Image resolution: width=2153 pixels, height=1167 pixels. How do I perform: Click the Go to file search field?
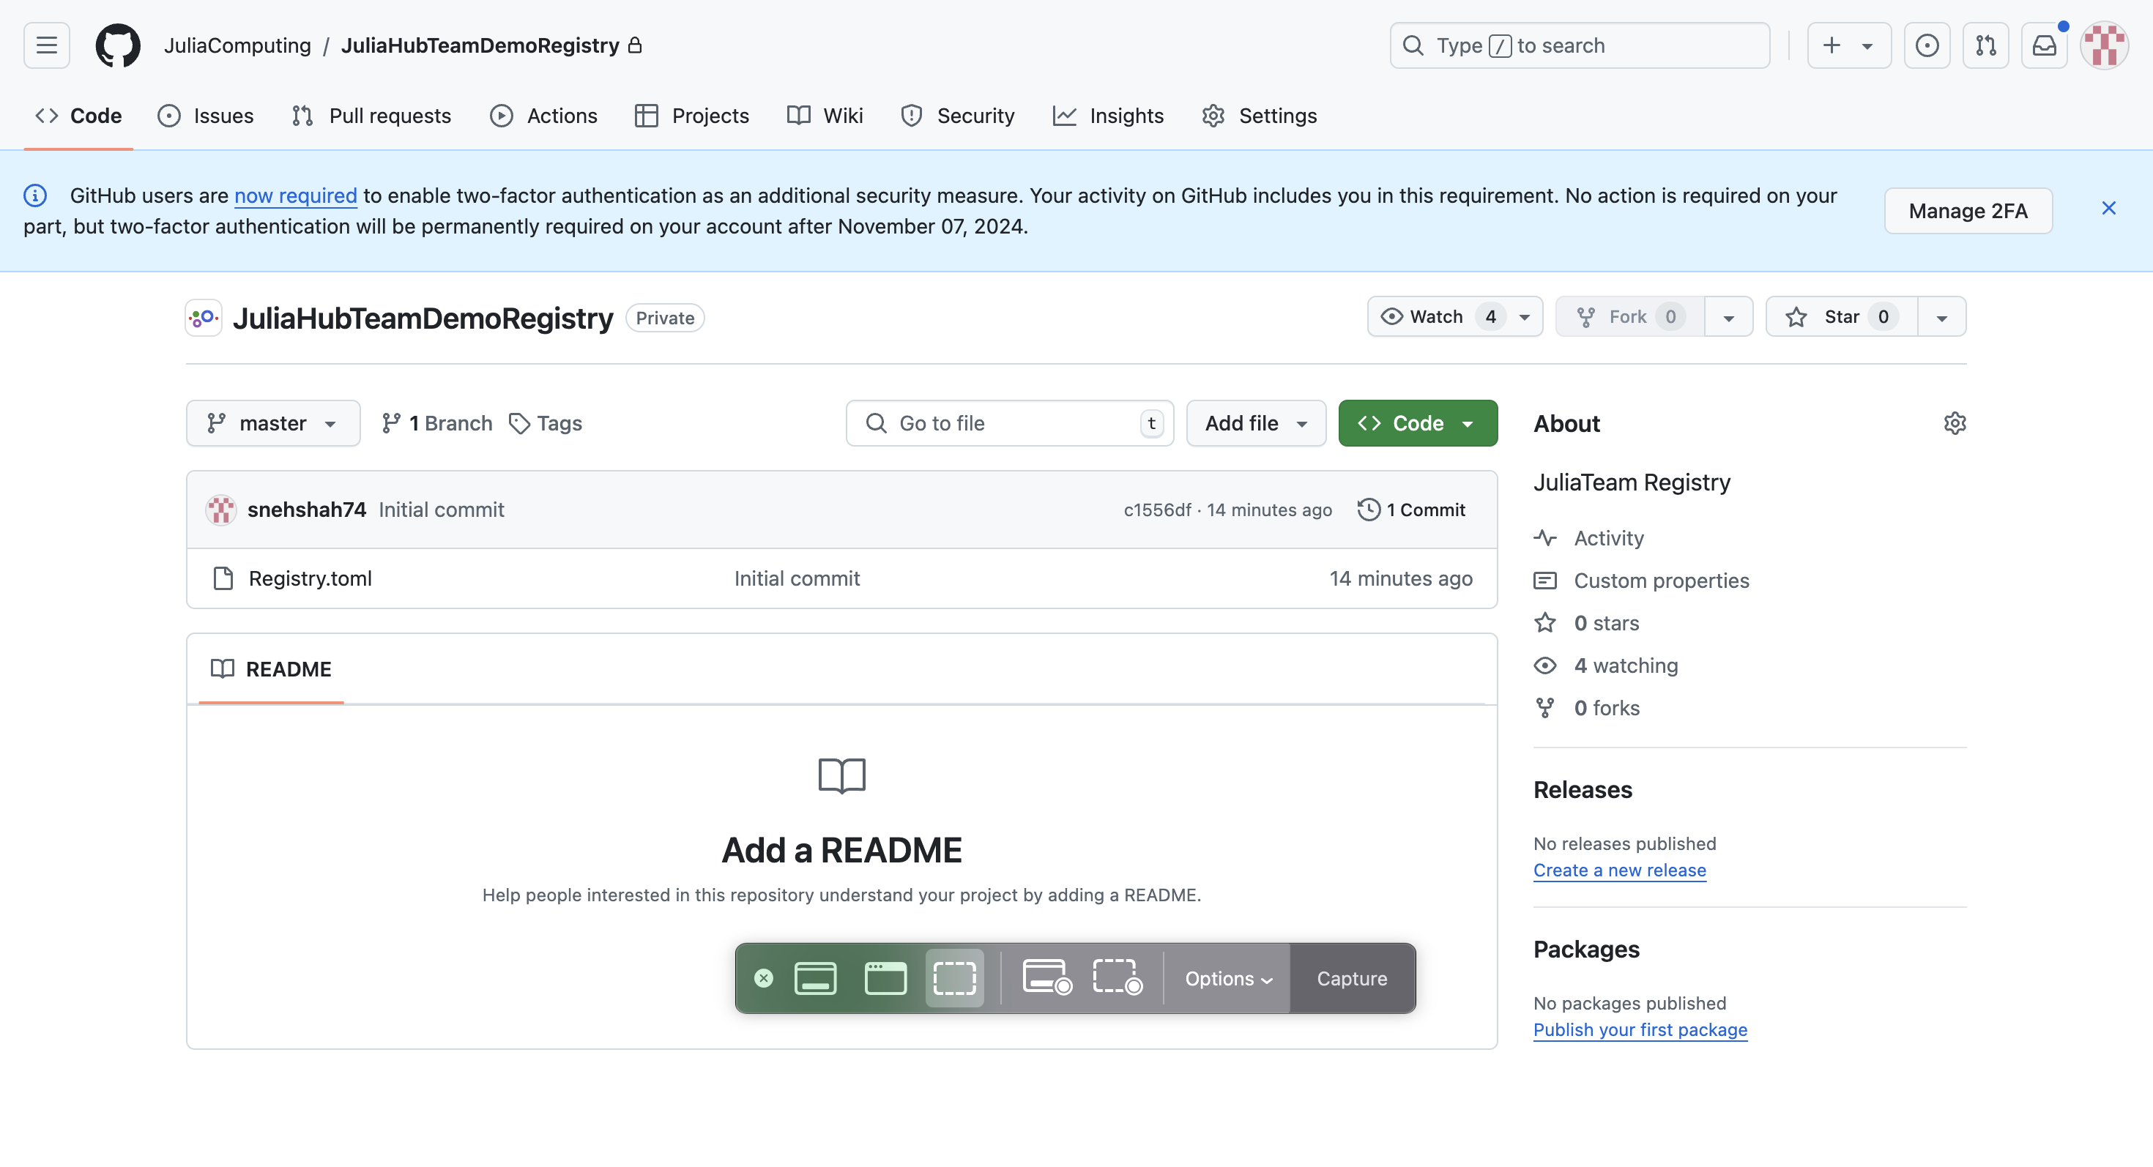coord(1010,423)
